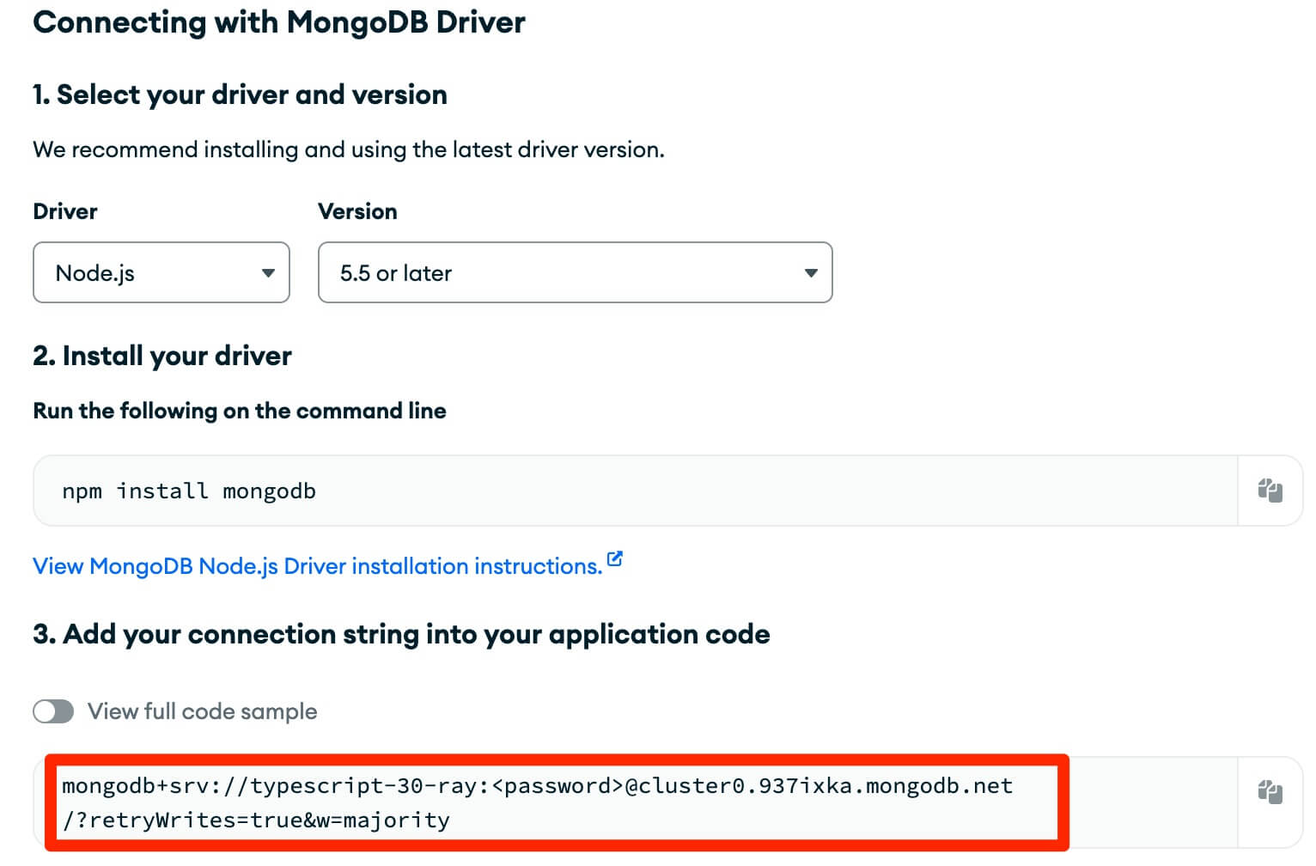This screenshot has width=1316, height=866.
Task: Copy the connection string to clipboard
Action: click(1270, 791)
